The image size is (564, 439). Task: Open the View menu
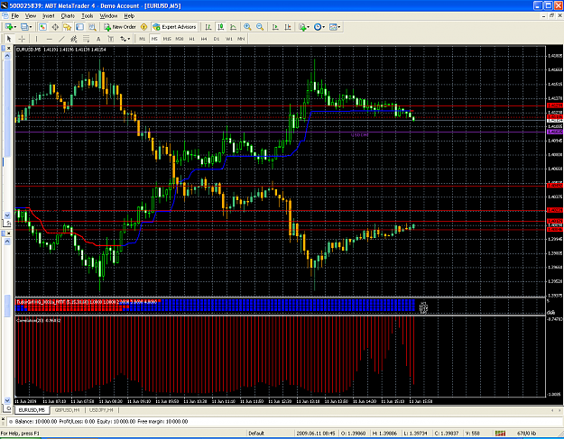(31, 16)
